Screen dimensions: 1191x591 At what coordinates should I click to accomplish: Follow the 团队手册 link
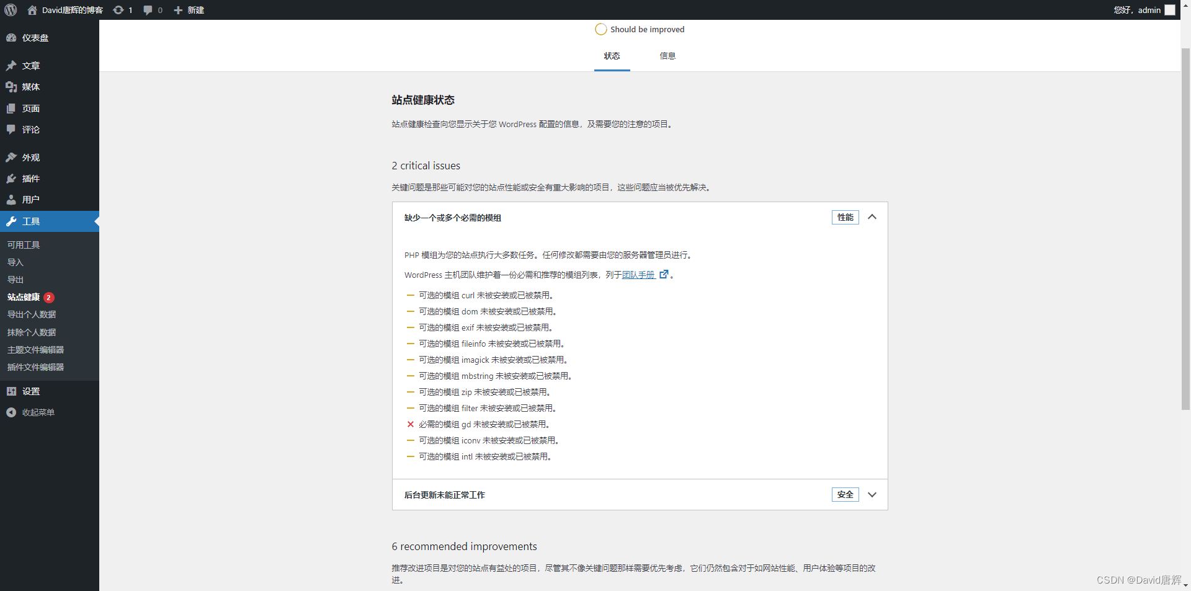point(638,275)
